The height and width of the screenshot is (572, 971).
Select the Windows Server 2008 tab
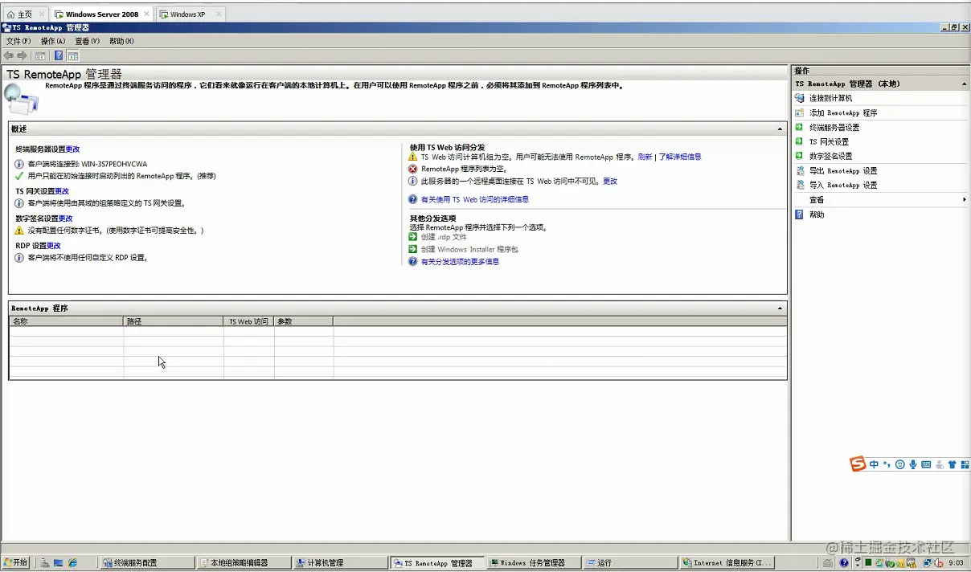pos(101,14)
